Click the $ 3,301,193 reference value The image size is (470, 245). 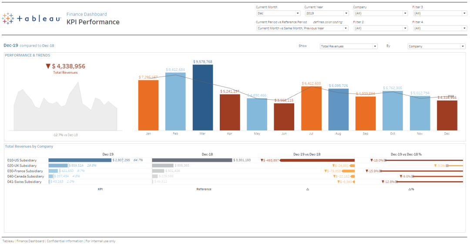click(242, 160)
